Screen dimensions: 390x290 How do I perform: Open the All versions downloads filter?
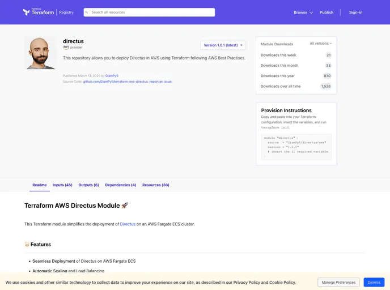click(x=321, y=44)
